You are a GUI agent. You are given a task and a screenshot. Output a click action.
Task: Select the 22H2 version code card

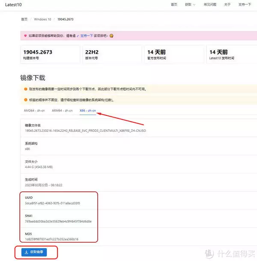112,54
